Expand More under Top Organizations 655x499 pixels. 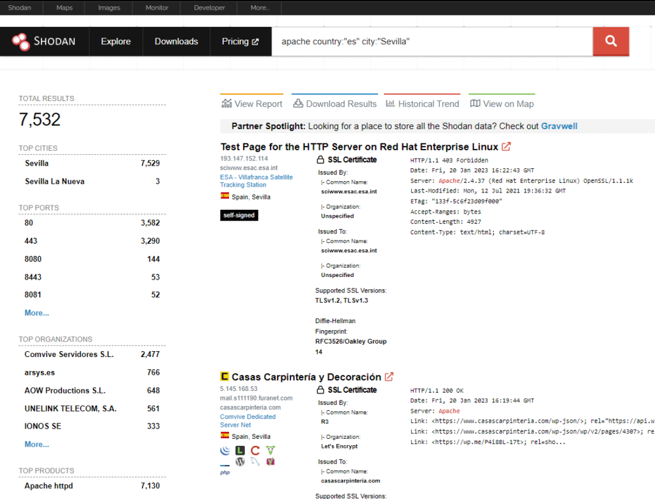point(36,444)
